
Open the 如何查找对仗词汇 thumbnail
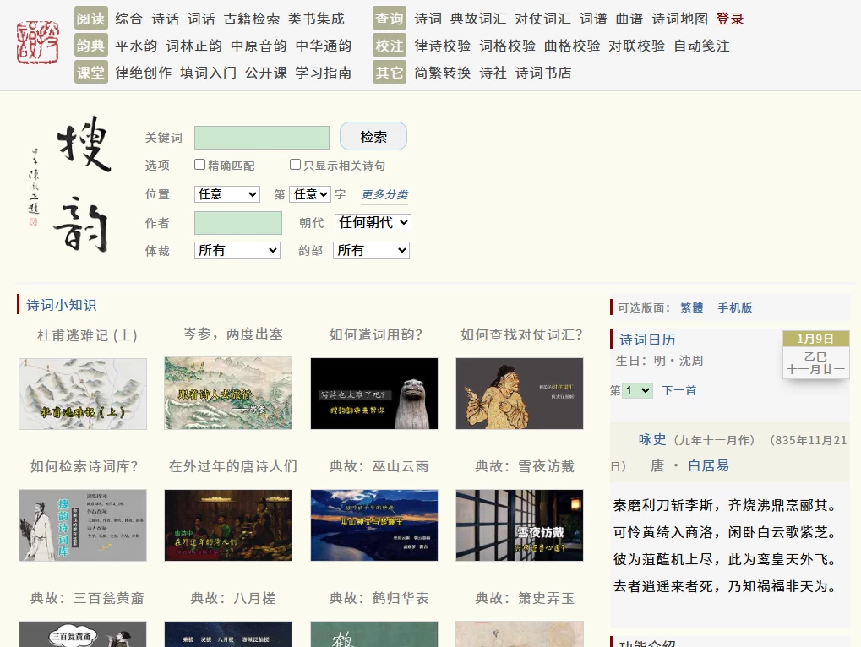pyautogui.click(x=520, y=394)
